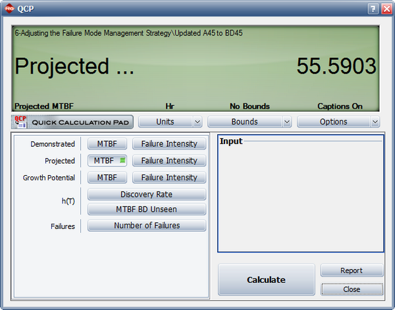This screenshot has height=310, width=395.
Task: Choose Projected Failure Intensity
Action: click(x=169, y=161)
